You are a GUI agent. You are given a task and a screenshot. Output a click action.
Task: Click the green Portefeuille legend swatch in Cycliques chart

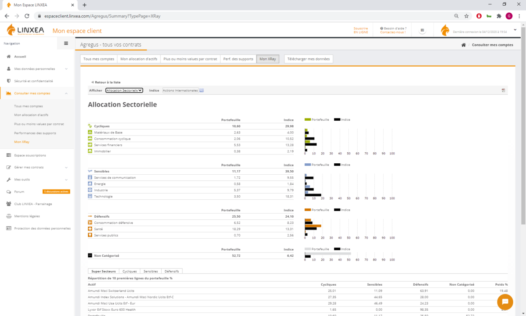[x=308, y=119]
